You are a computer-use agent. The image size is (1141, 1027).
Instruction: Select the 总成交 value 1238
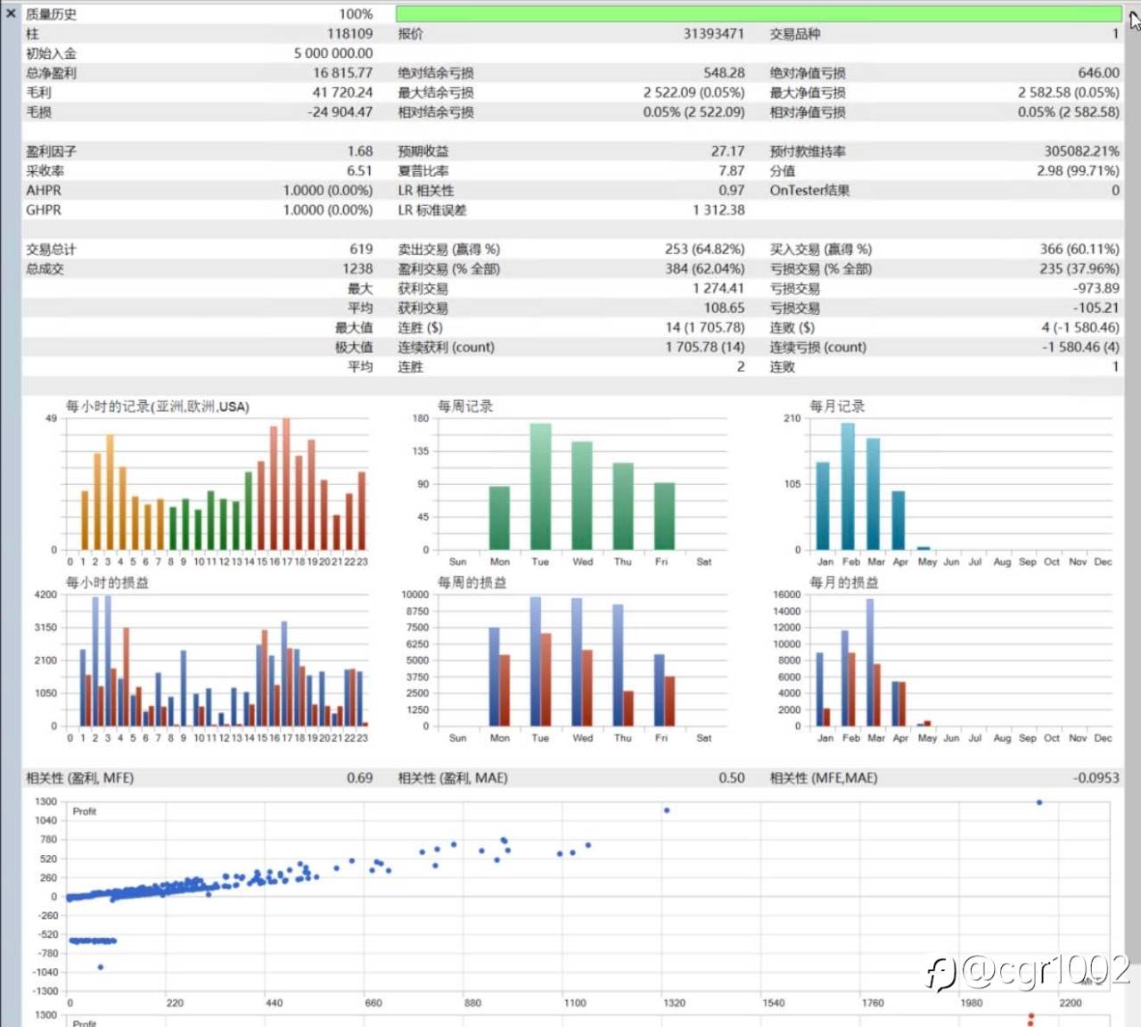coord(357,269)
